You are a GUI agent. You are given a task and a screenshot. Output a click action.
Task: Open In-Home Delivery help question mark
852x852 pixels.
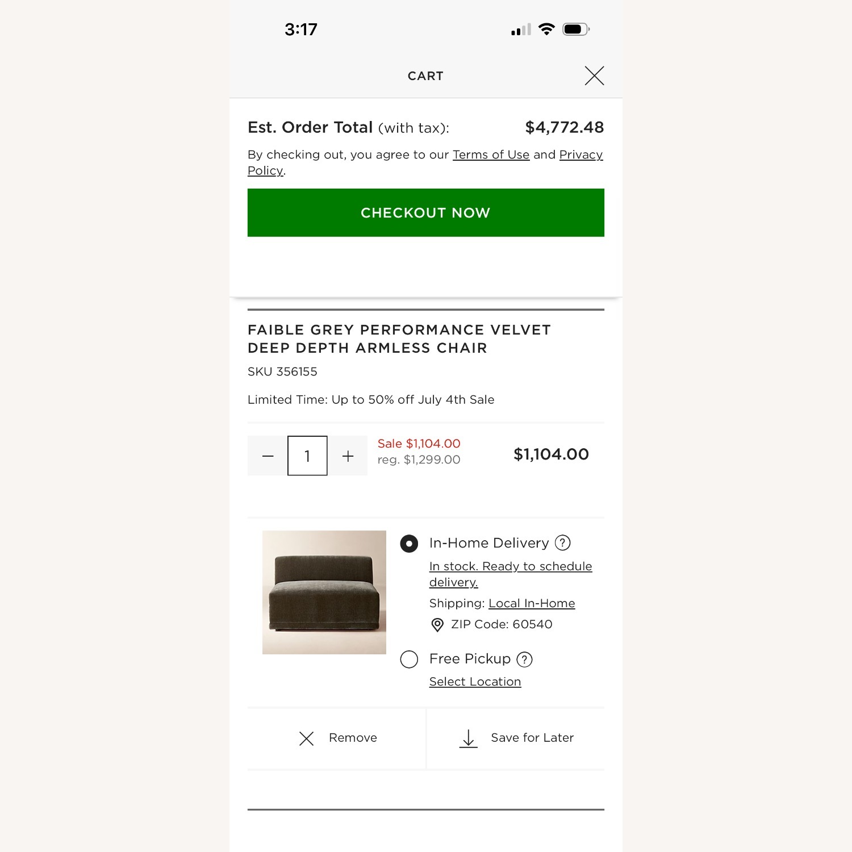click(x=562, y=543)
